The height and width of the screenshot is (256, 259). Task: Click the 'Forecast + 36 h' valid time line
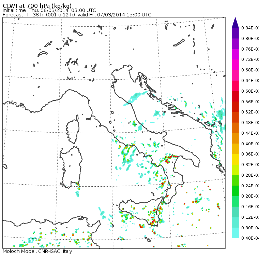[77, 15]
